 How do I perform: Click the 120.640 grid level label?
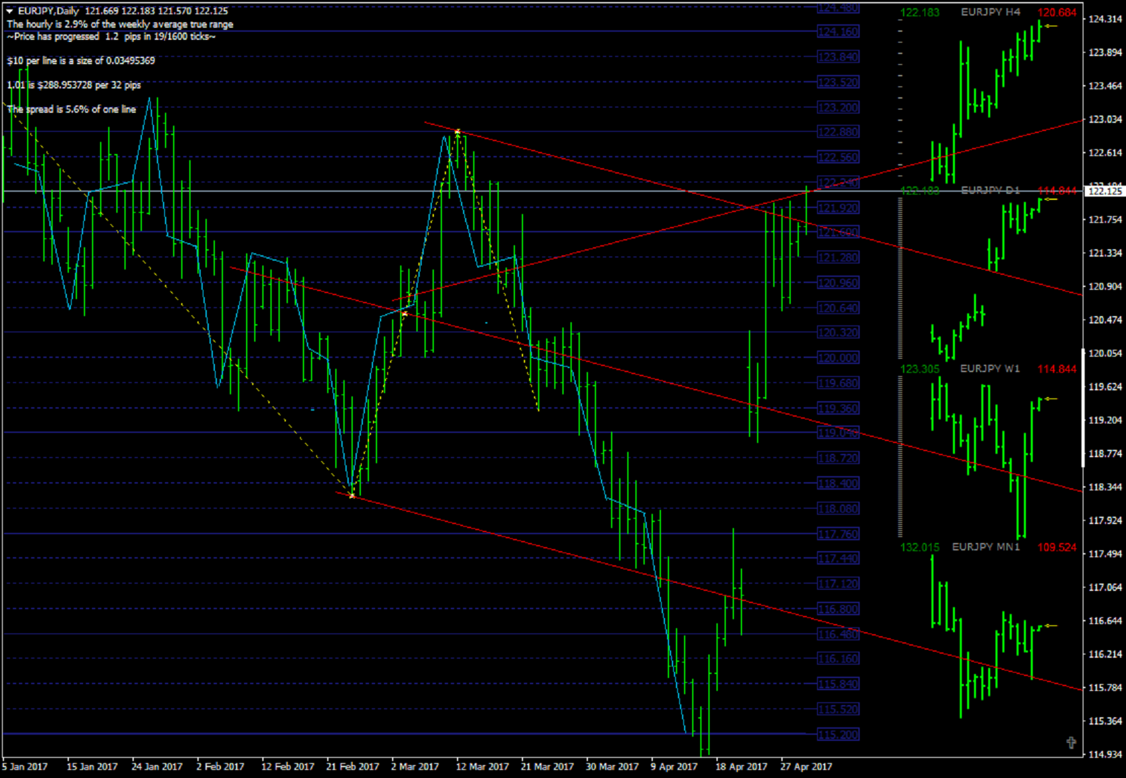pos(838,308)
